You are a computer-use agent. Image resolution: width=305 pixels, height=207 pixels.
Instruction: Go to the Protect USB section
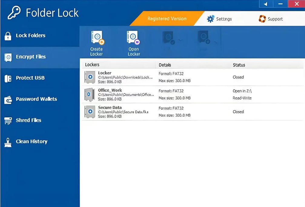(x=40, y=78)
